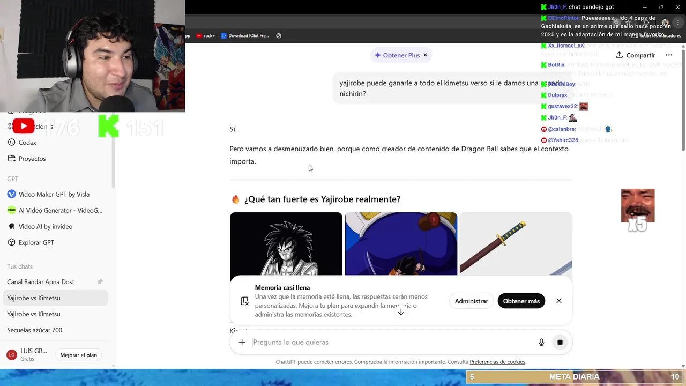Click the pin icon on Canal Bandar Apna Dost
The height and width of the screenshot is (386, 686).
pos(100,282)
